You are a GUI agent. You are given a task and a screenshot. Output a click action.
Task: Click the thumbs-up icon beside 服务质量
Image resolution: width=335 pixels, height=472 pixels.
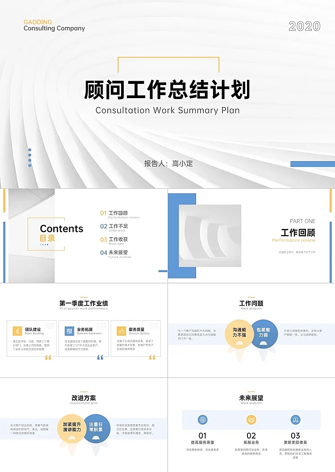[121, 331]
